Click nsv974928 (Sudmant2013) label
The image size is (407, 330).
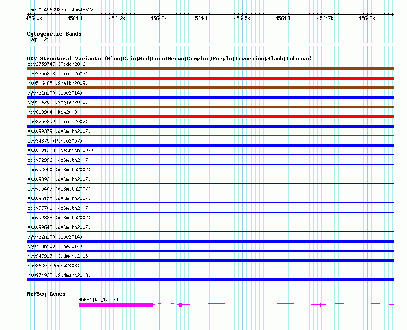(x=59, y=275)
